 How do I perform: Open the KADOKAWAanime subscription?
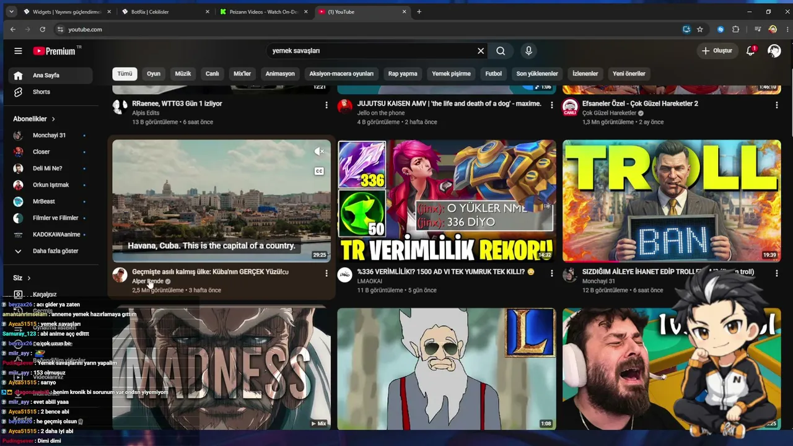coord(51,234)
